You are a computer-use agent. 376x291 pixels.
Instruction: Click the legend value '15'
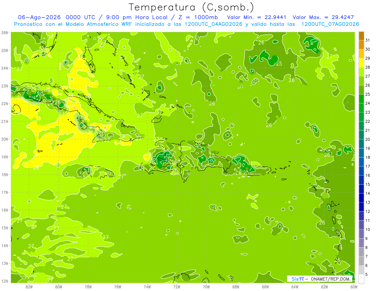[368, 184]
